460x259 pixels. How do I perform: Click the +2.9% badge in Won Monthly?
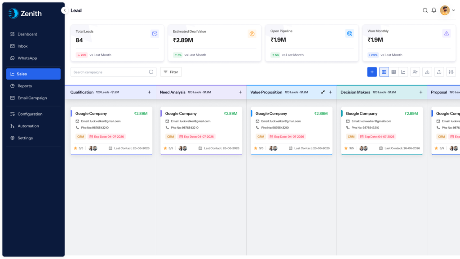tap(373, 55)
